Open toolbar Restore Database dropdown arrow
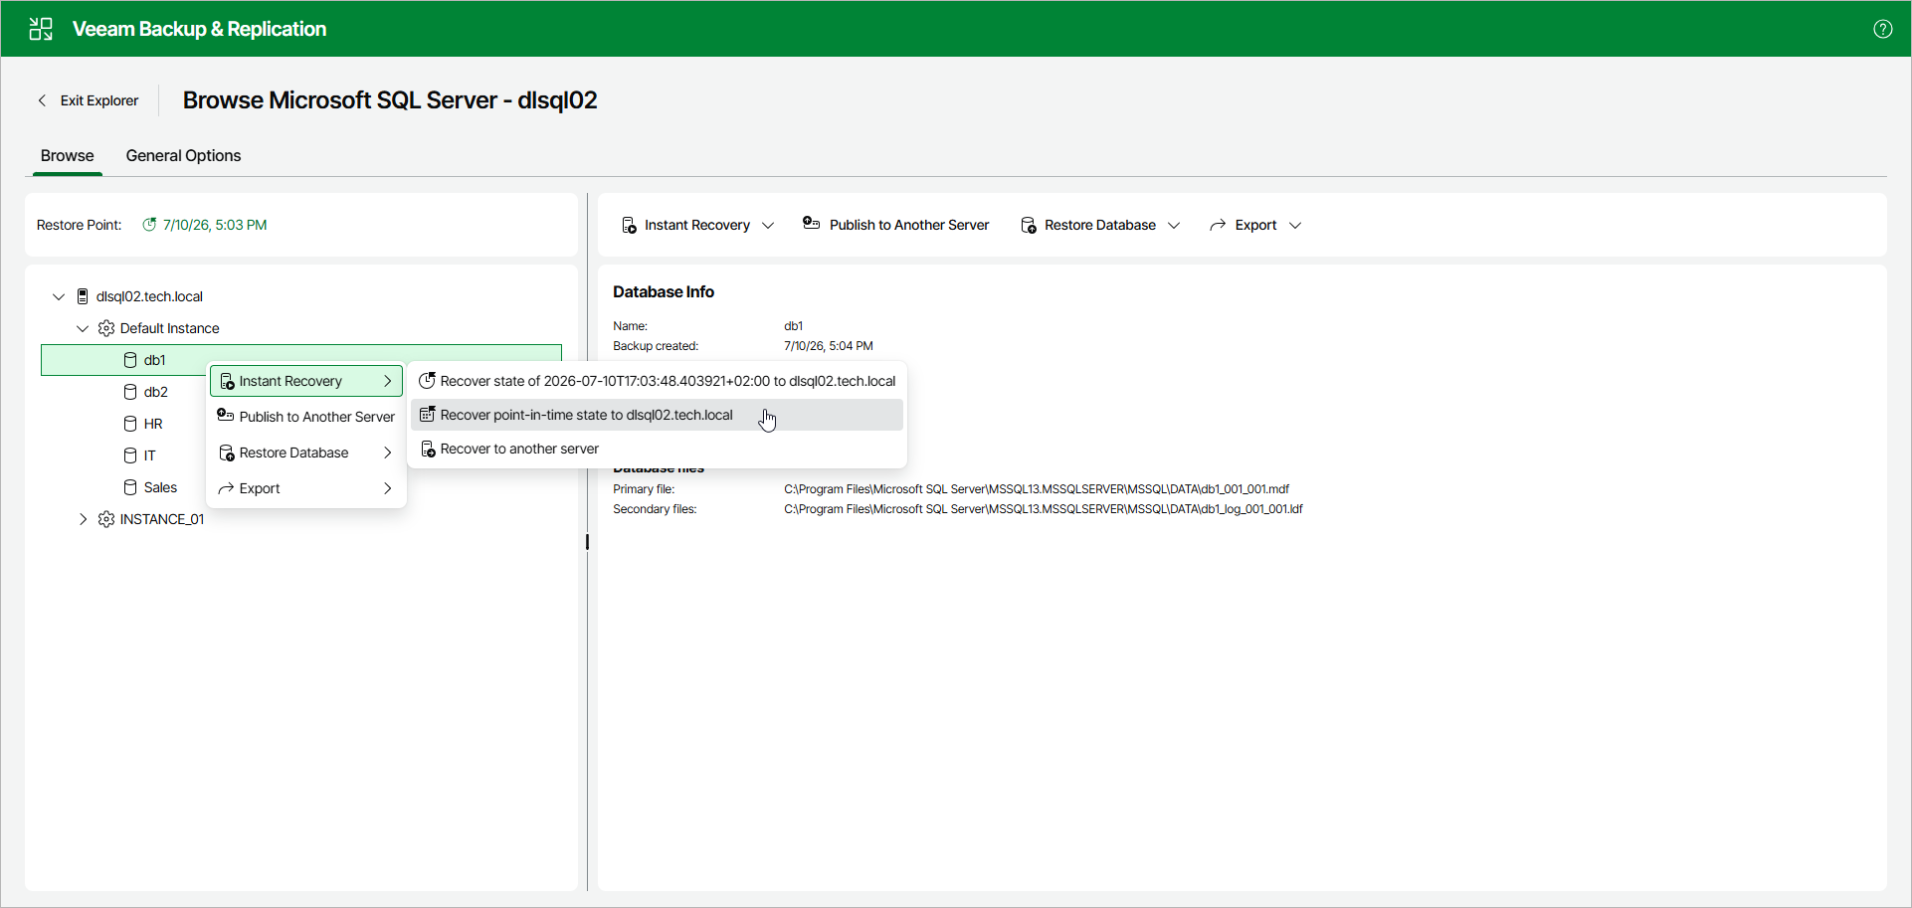 (x=1174, y=226)
